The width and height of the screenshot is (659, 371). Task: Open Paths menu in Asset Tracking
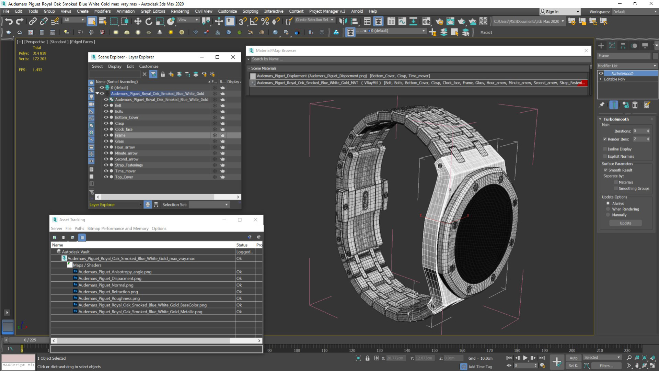(79, 228)
